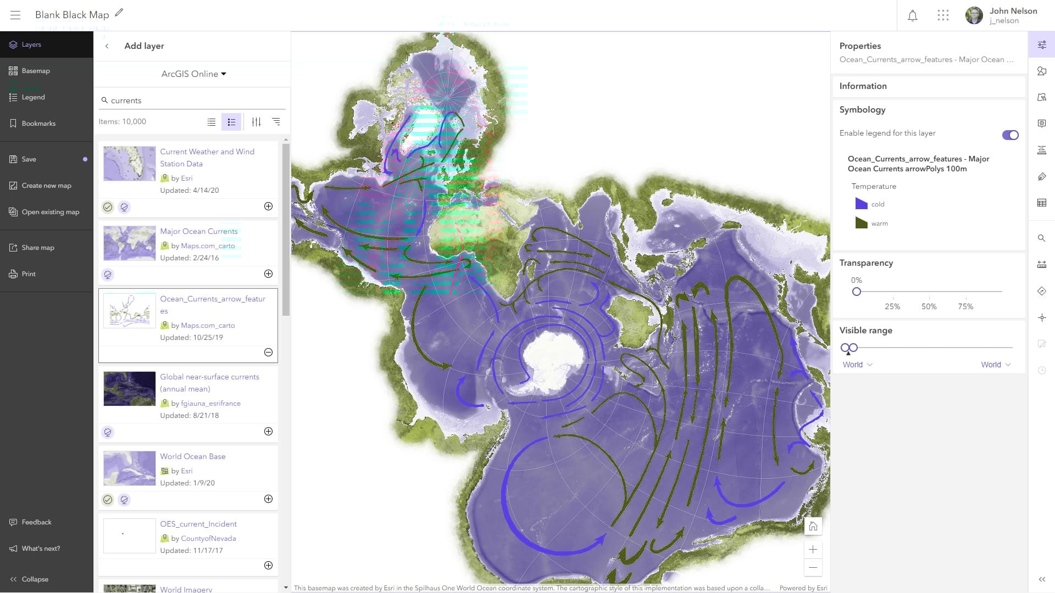Screen dimensions: 1055x593
Task: Click the cold temperature purple swatch
Action: coord(861,204)
